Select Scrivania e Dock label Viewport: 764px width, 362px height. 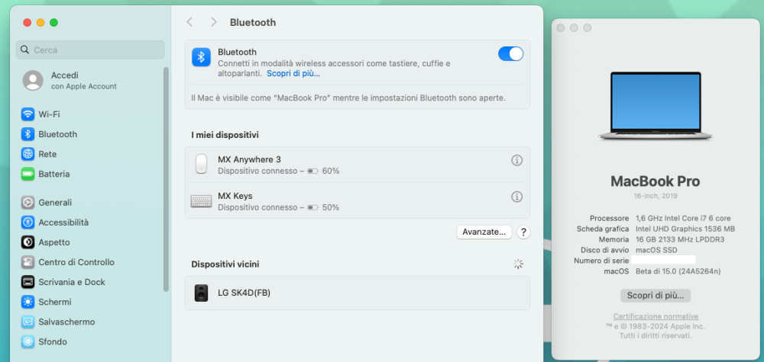point(72,282)
